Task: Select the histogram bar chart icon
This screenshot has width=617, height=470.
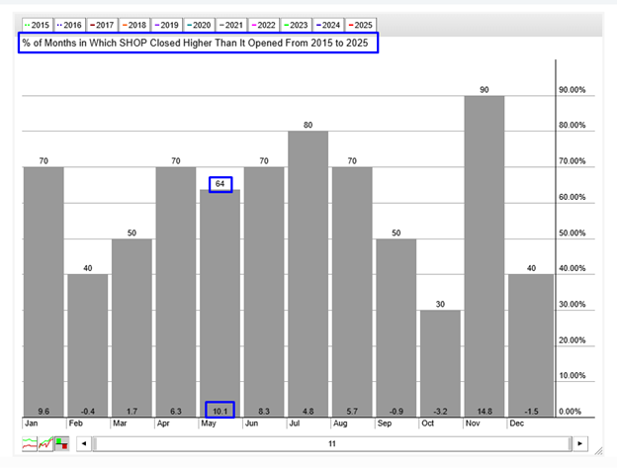Action: pyautogui.click(x=61, y=443)
